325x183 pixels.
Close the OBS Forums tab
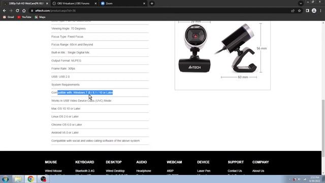click(x=95, y=4)
